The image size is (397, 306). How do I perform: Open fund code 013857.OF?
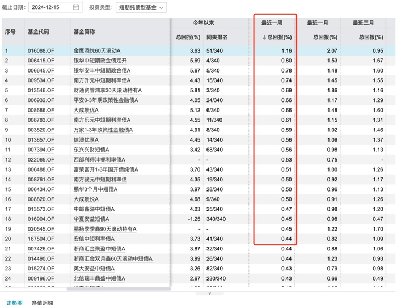(41, 140)
